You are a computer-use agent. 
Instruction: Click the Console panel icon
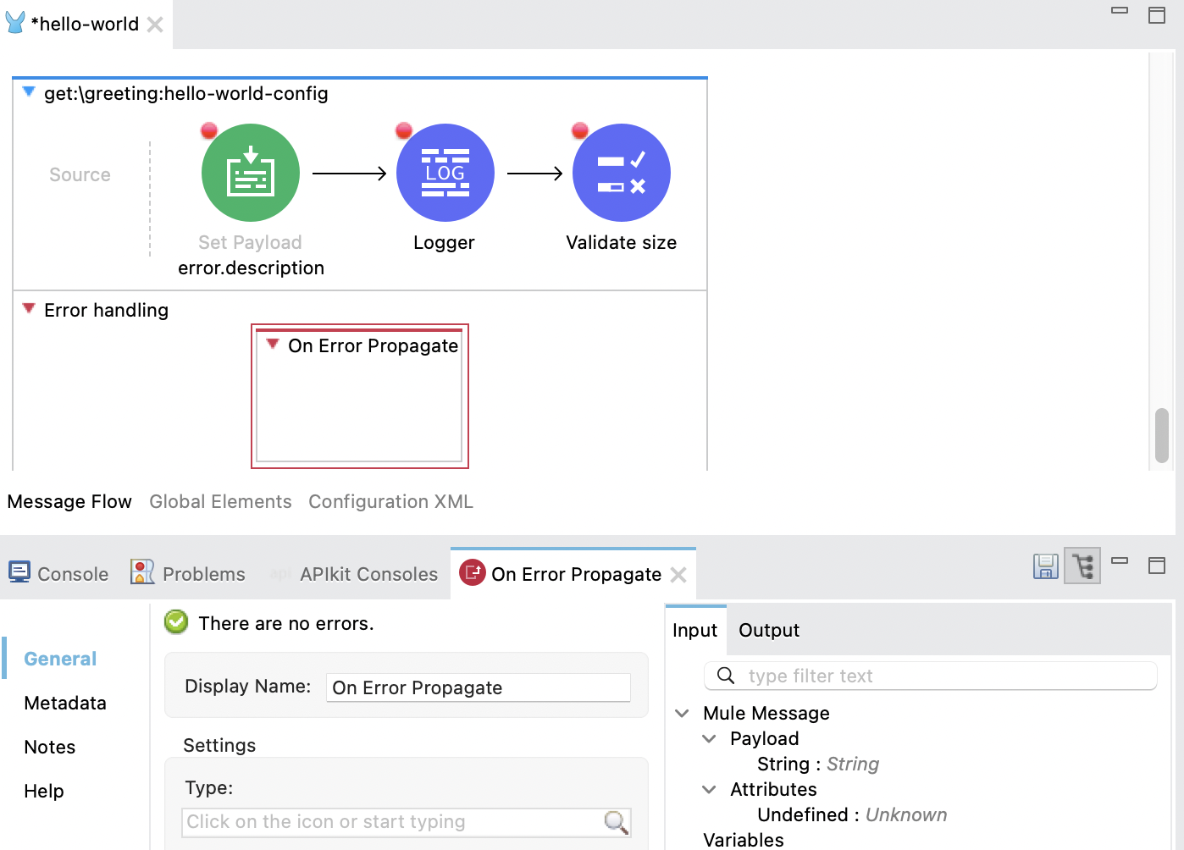tap(19, 573)
